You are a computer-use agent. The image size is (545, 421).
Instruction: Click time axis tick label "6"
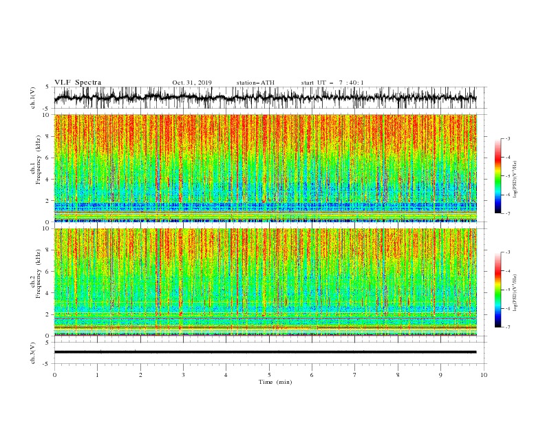click(x=312, y=375)
